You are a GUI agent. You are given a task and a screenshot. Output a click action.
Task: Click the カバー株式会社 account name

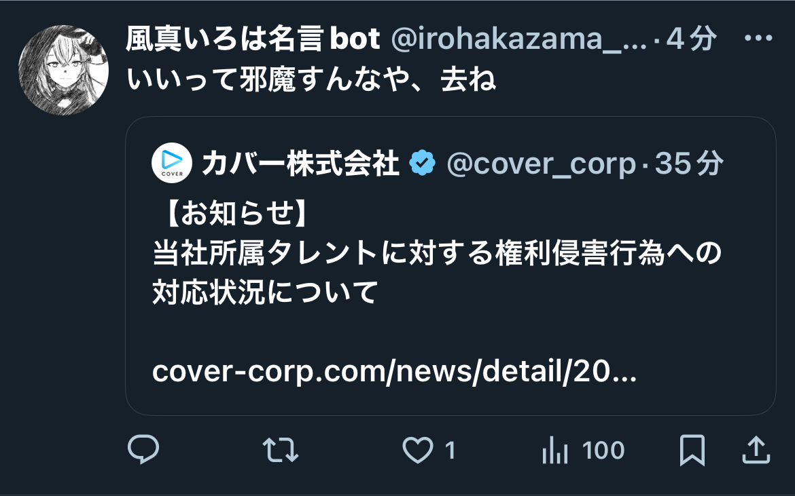tap(300, 164)
